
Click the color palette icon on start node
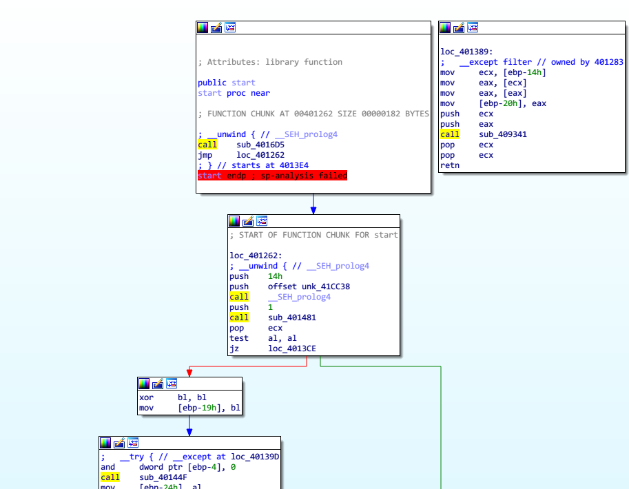[203, 28]
